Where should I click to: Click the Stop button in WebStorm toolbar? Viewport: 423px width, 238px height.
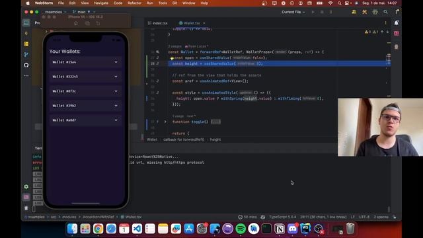[322, 12]
